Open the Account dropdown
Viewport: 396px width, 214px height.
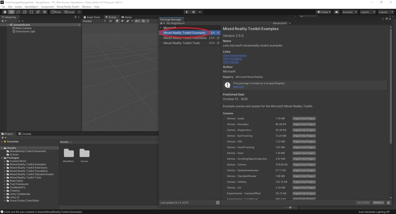coord(349,12)
